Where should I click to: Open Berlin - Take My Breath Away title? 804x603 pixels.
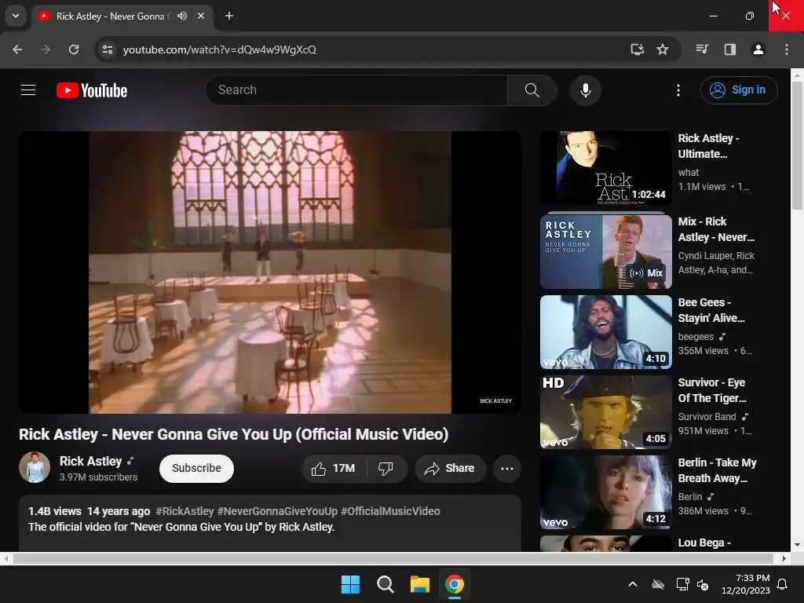coord(717,470)
